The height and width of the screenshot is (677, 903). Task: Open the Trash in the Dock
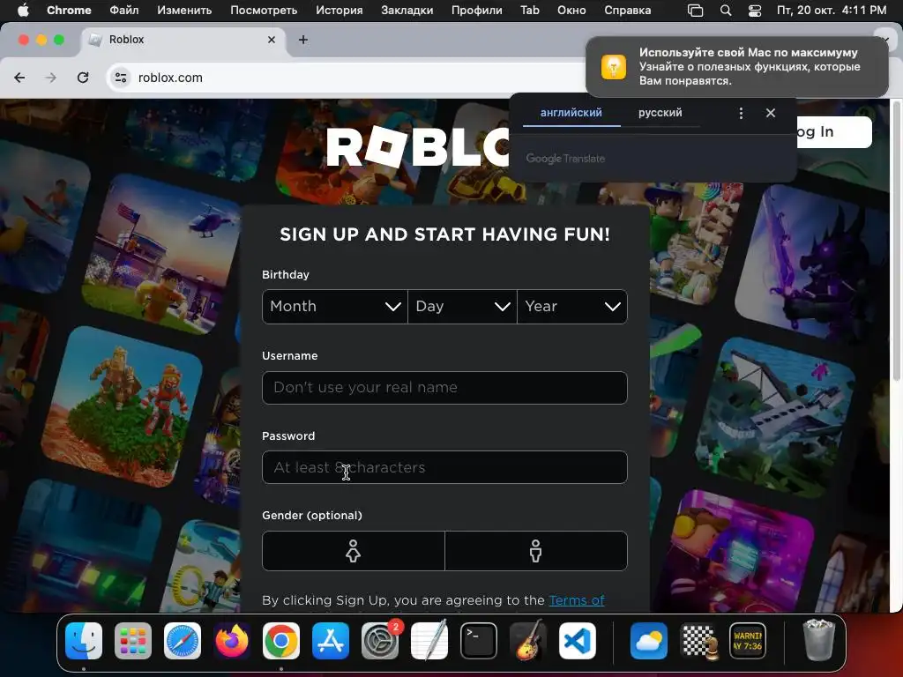(x=818, y=641)
